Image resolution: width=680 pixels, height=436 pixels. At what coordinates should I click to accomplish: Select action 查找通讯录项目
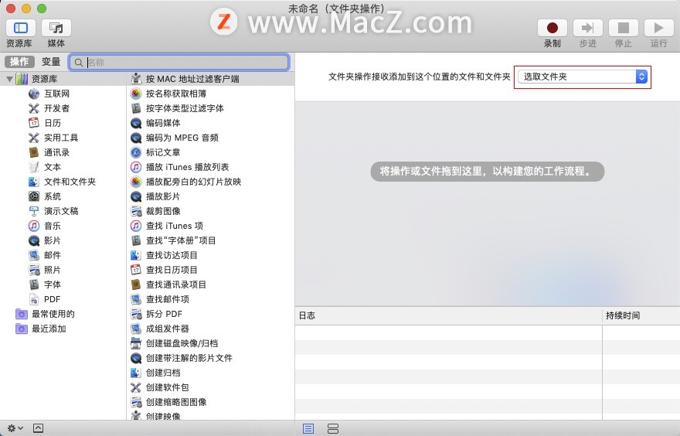pyautogui.click(x=212, y=284)
